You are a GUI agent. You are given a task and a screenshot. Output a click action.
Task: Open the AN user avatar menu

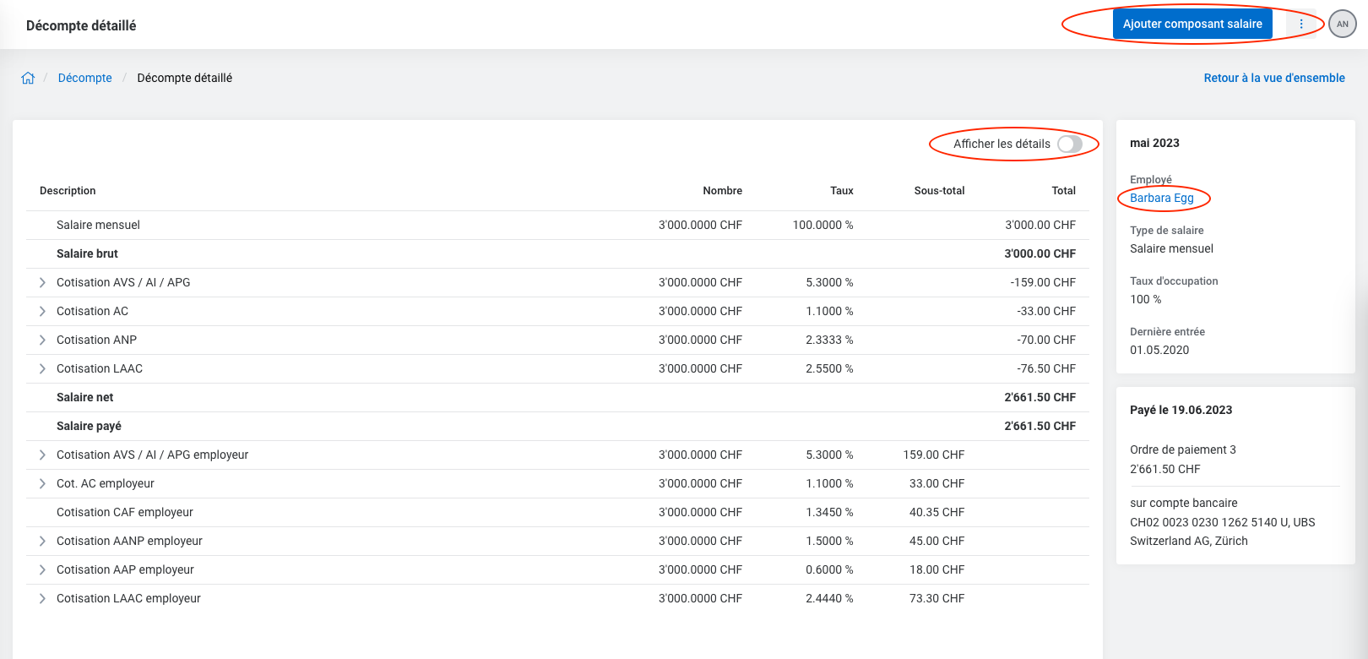pos(1342,24)
